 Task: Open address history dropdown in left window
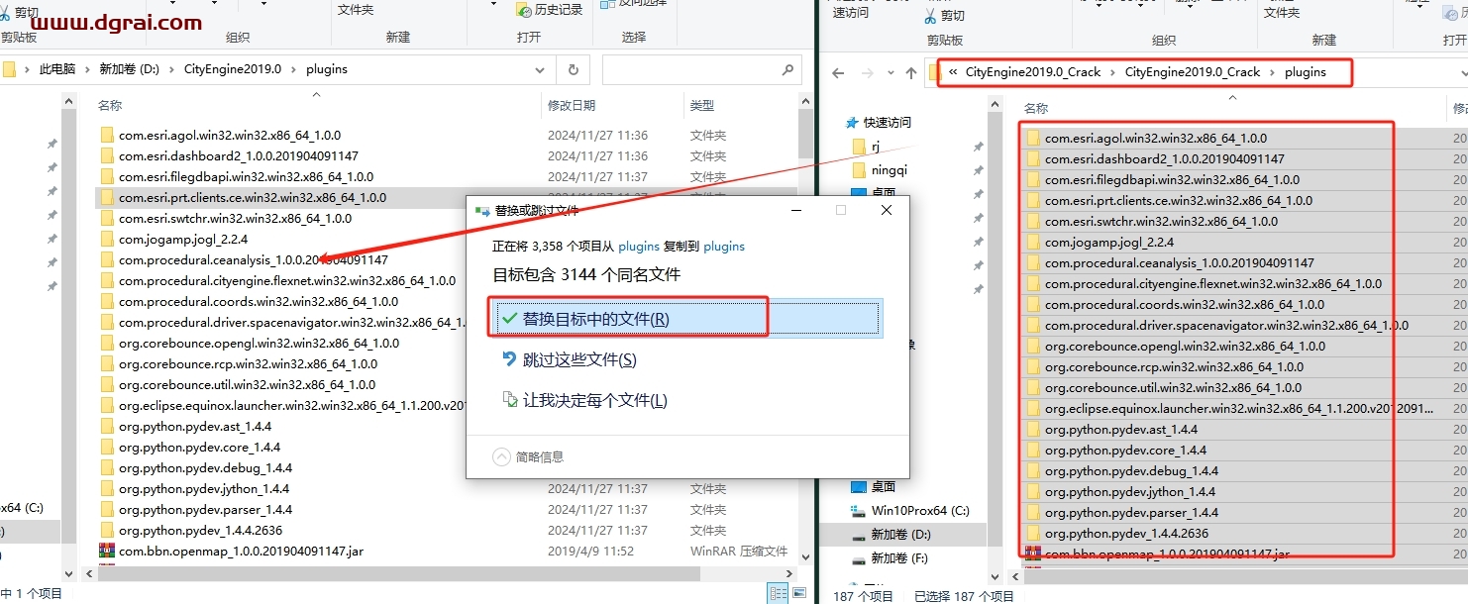[540, 70]
